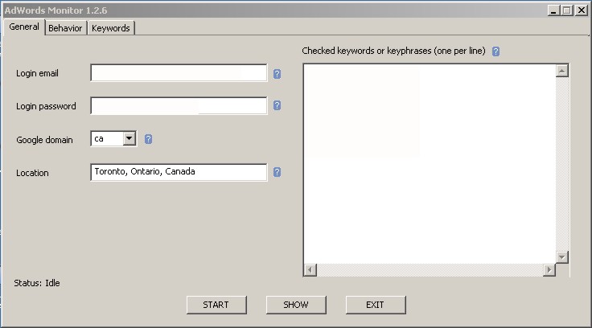The height and width of the screenshot is (328, 592).
Task: Click the Location field with Toronto, Ontario, Canada
Action: 179,172
